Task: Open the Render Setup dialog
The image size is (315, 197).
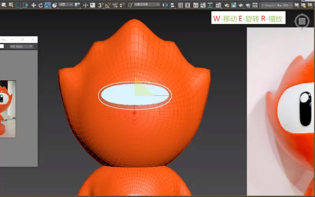Action: pyautogui.click(x=227, y=5)
